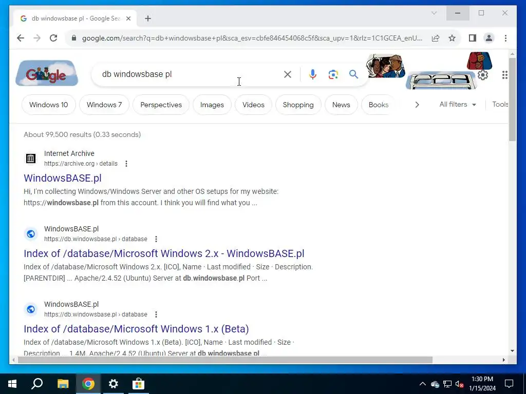
Task: Open Chrome's three-dot menu
Action: (x=505, y=38)
